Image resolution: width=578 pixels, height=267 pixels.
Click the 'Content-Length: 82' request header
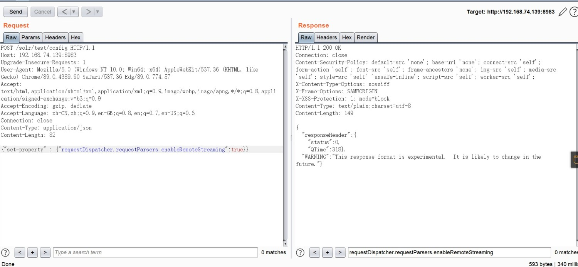(x=29, y=135)
